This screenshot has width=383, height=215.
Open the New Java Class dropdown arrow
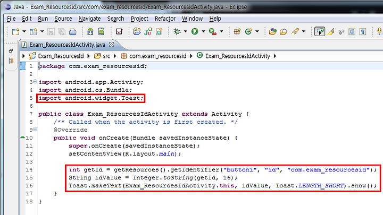pos(257,31)
